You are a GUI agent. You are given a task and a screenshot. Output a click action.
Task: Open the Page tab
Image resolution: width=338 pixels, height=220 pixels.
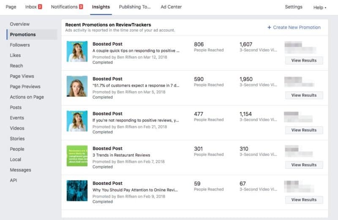coord(11,7)
